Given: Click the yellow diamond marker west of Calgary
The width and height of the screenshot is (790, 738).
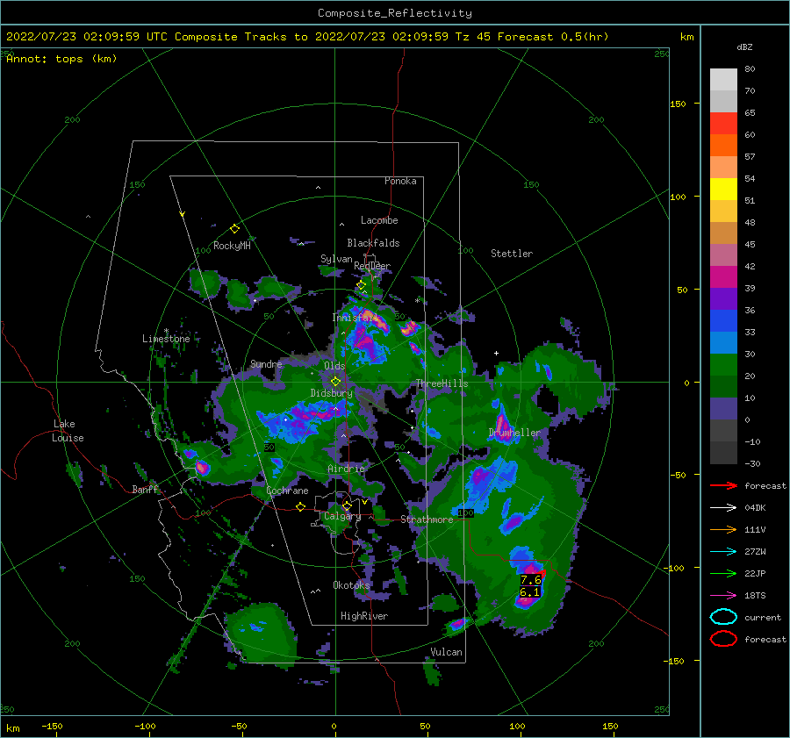Looking at the screenshot, I should (x=300, y=506).
